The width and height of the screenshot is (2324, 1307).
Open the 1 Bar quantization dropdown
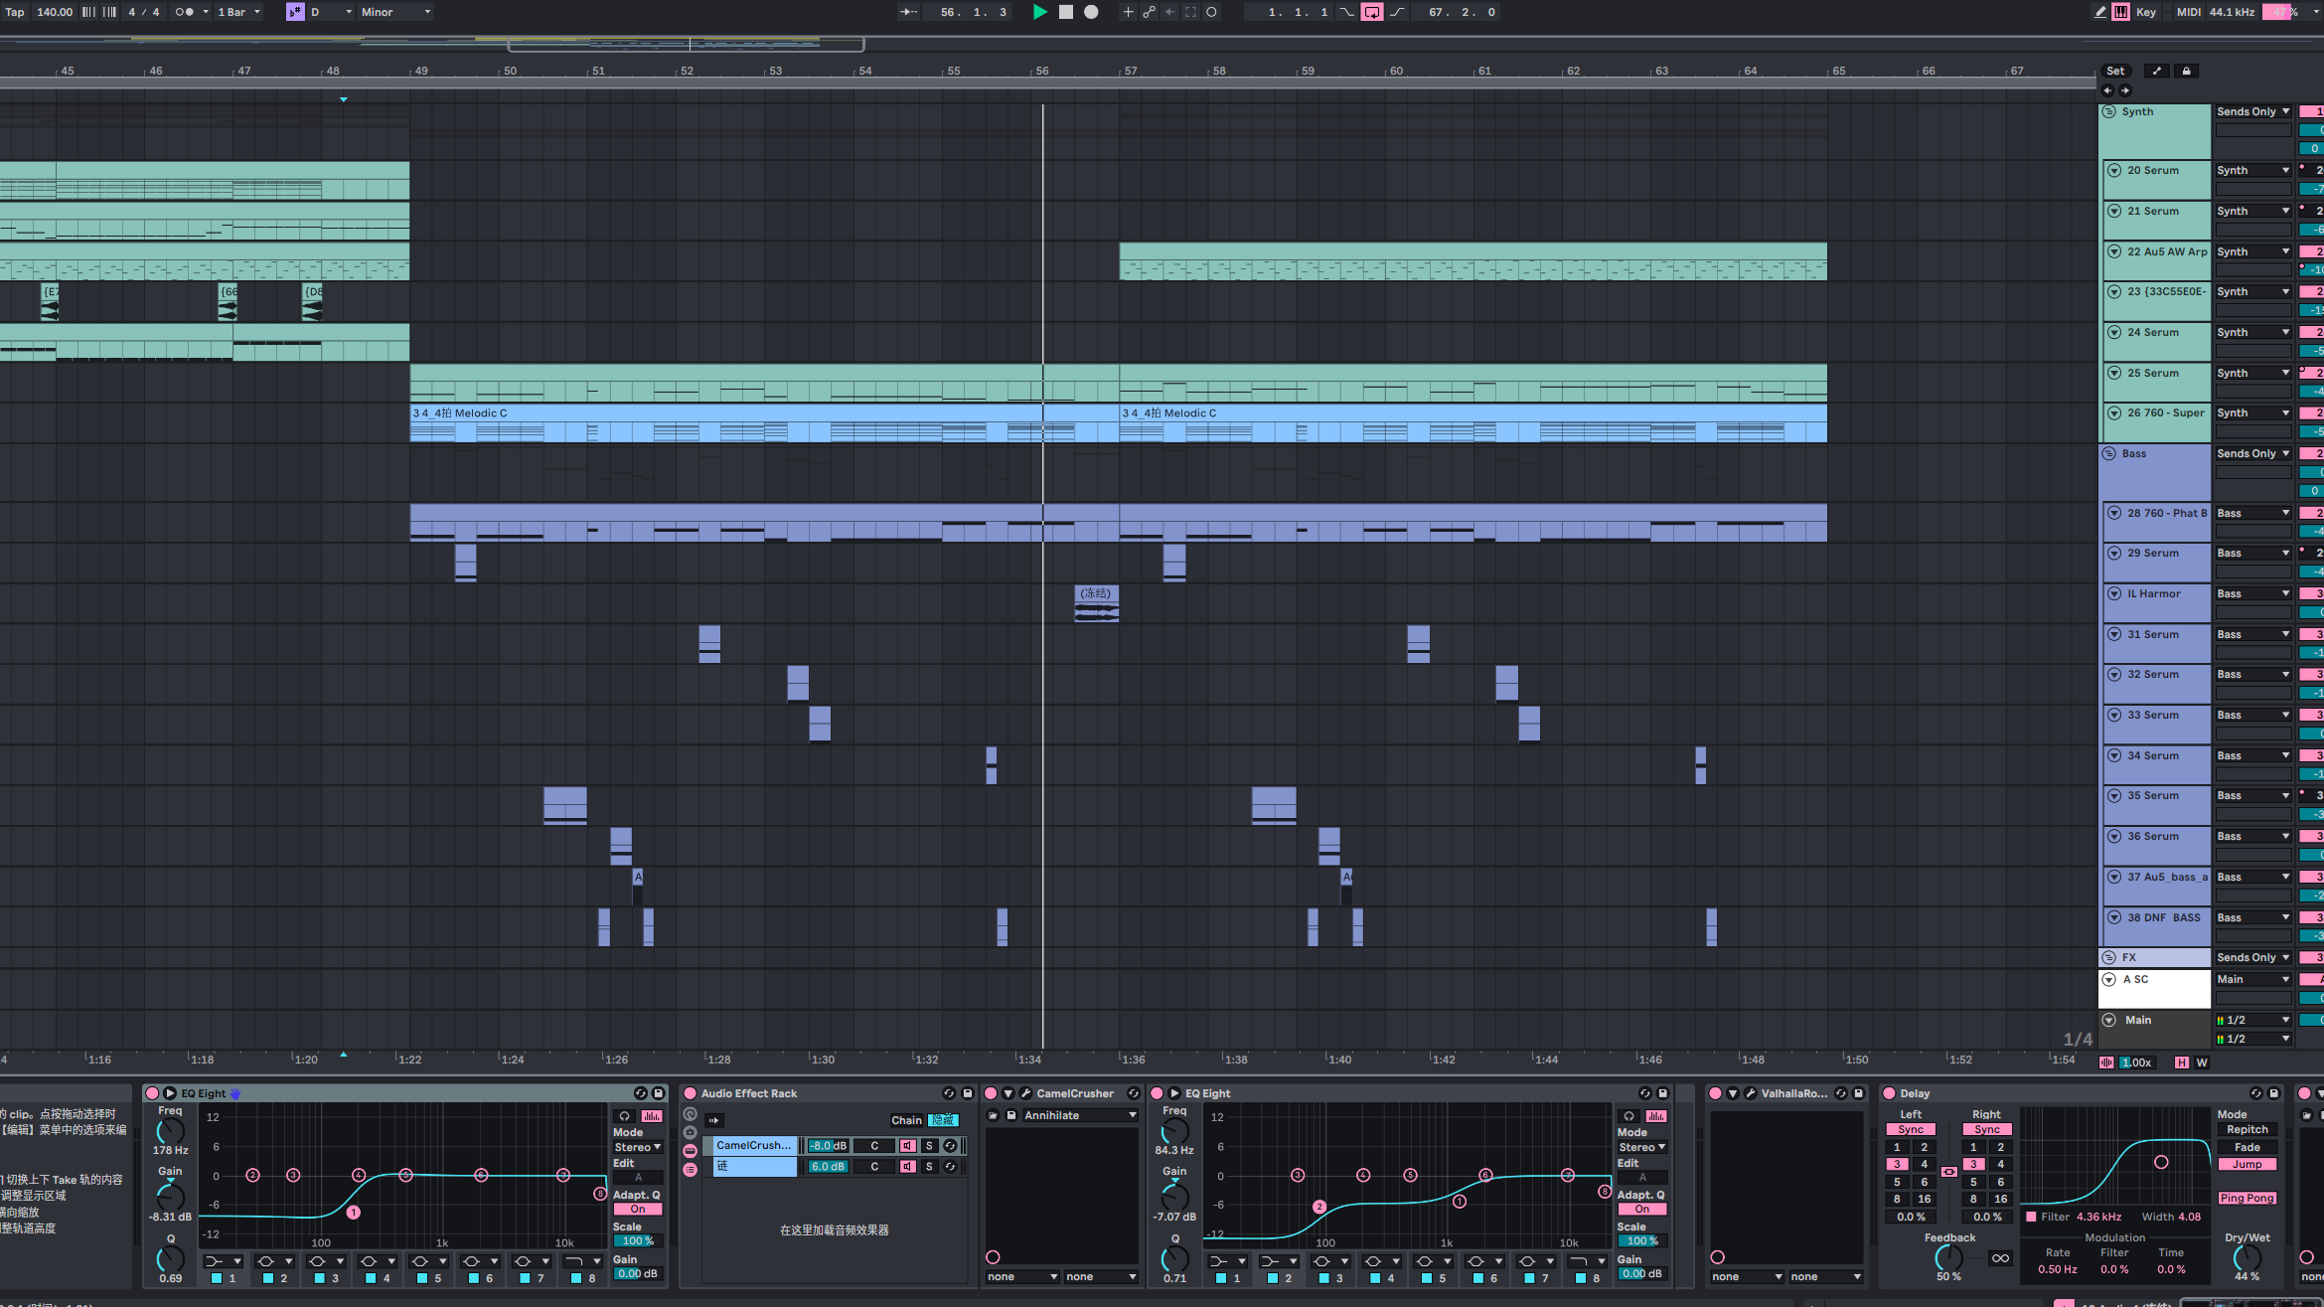pos(238,12)
